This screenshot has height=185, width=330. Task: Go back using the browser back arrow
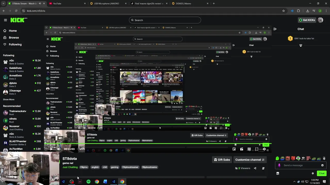4,11
